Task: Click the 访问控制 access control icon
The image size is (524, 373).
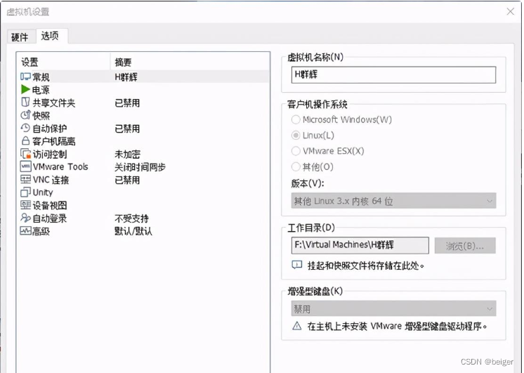Action: 25,154
